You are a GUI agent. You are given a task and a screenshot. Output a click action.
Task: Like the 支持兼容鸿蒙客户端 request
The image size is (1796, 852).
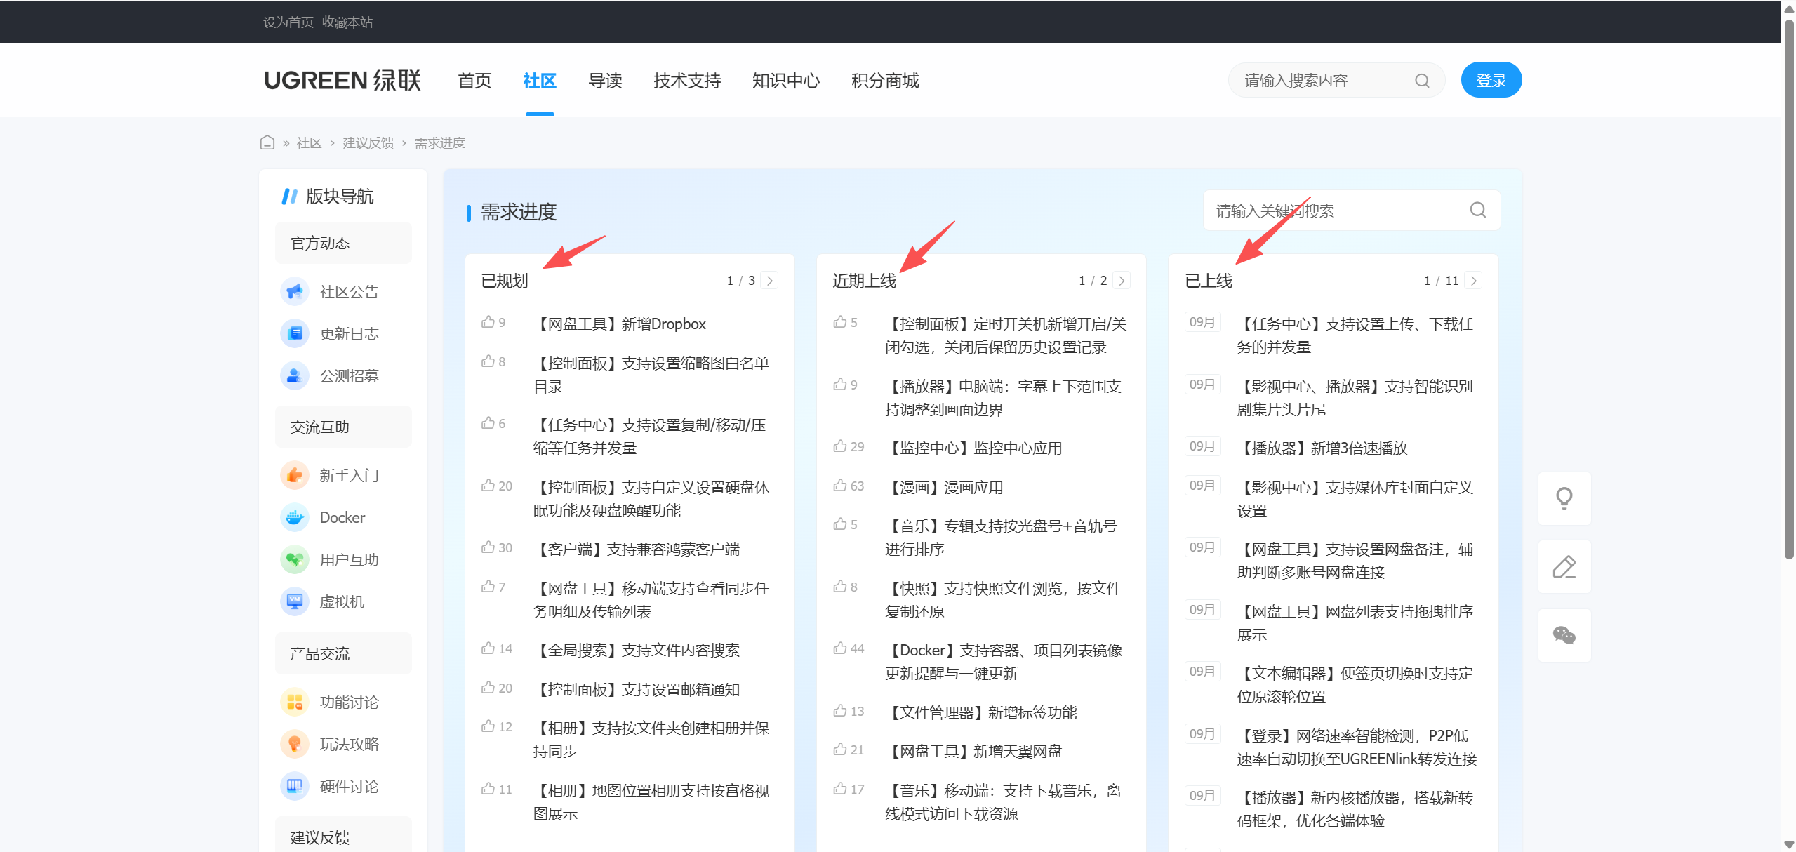tap(488, 547)
